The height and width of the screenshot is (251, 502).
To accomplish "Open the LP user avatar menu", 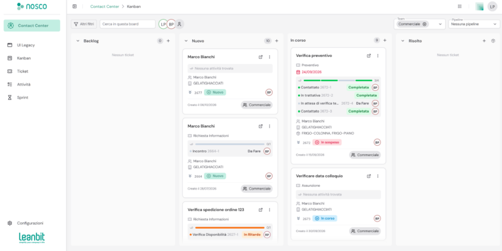I will pos(492,7).
